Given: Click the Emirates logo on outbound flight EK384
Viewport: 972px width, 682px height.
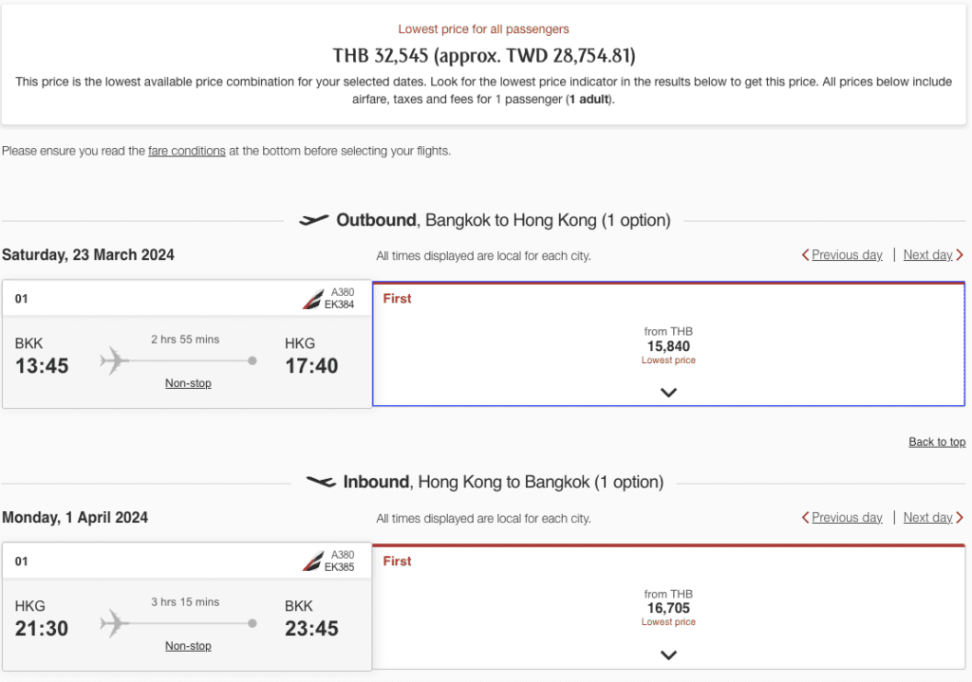Looking at the screenshot, I should [312, 300].
